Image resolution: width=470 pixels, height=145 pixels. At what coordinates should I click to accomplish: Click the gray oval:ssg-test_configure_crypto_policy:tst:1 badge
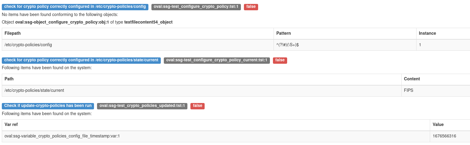tap(196, 7)
